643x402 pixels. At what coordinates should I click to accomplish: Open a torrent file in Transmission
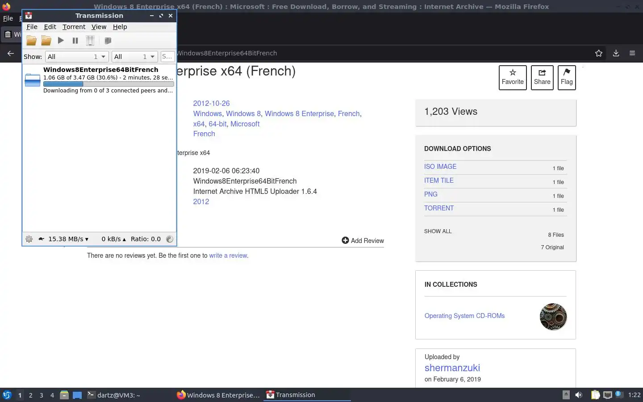[x=31, y=41]
